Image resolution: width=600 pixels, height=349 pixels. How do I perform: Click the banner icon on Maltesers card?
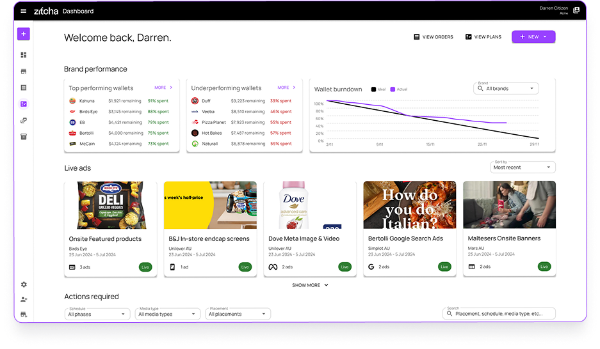pyautogui.click(x=471, y=267)
